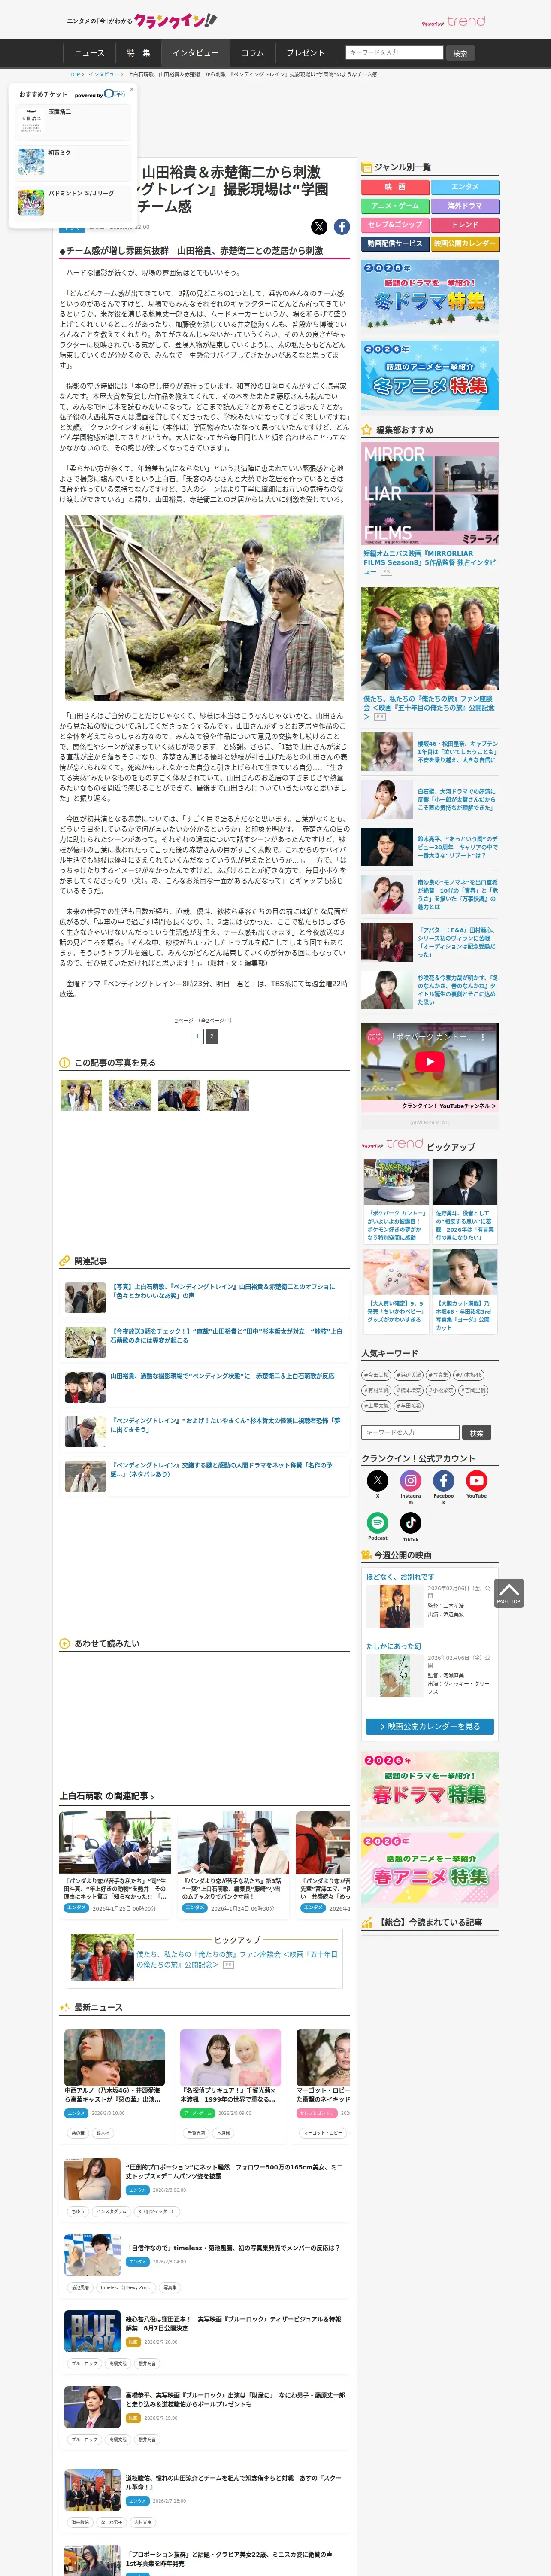Open the 玉置浩二 ticket item
This screenshot has height=2576, width=551.
74,123
